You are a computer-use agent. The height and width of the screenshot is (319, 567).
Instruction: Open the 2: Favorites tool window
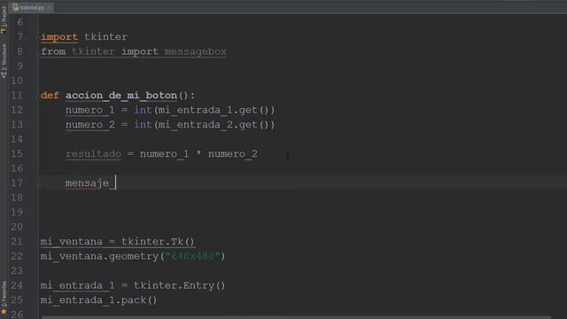[x=4, y=298]
